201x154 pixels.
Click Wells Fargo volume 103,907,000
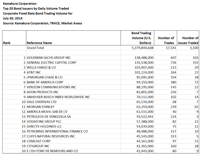(x=144, y=68)
